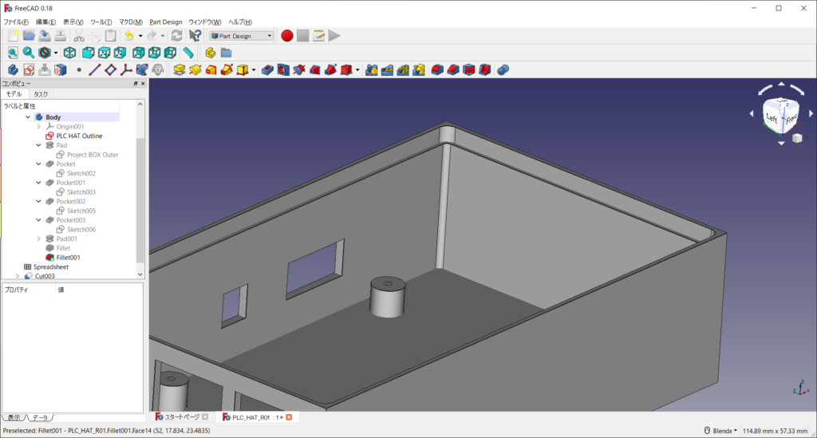Collapse the Body tree node

pyautogui.click(x=28, y=117)
